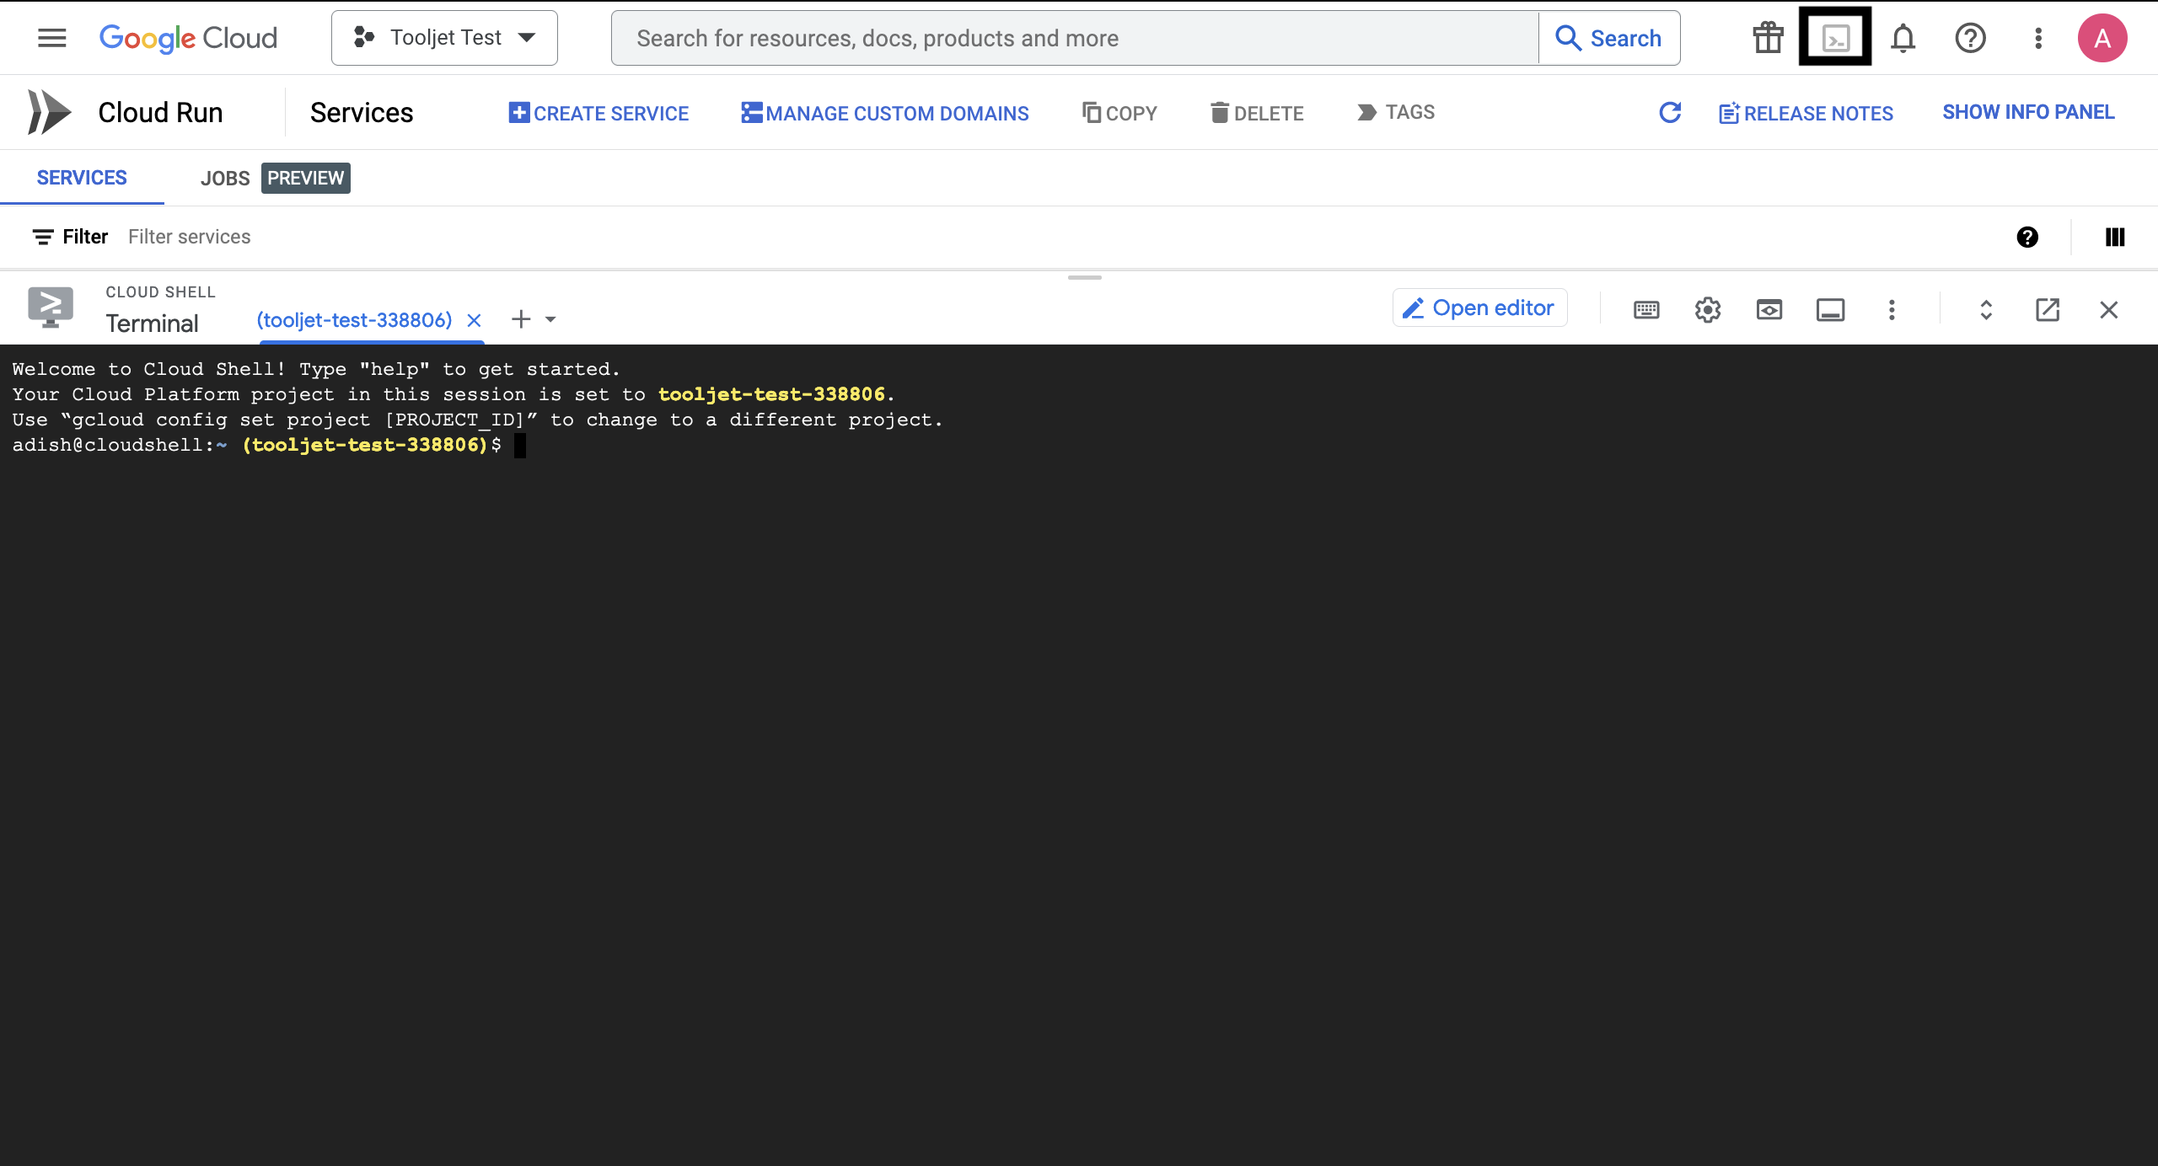Image resolution: width=2158 pixels, height=1166 pixels.
Task: Toggle on-screen keyboard in Cloud Shell
Action: [x=1646, y=310]
